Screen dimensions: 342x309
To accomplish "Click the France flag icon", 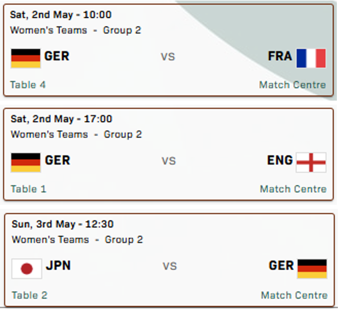I will [x=311, y=58].
